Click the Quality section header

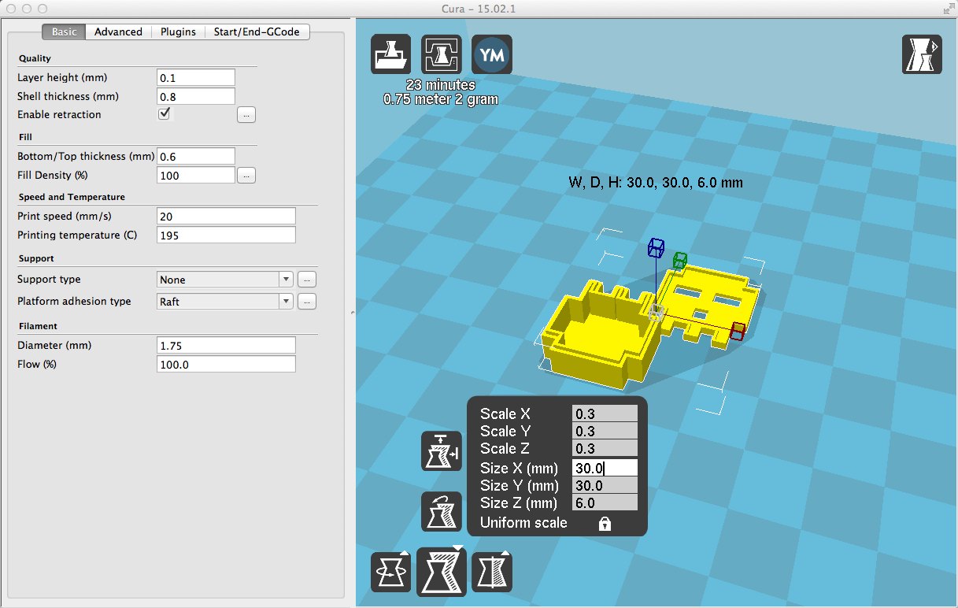35,59
